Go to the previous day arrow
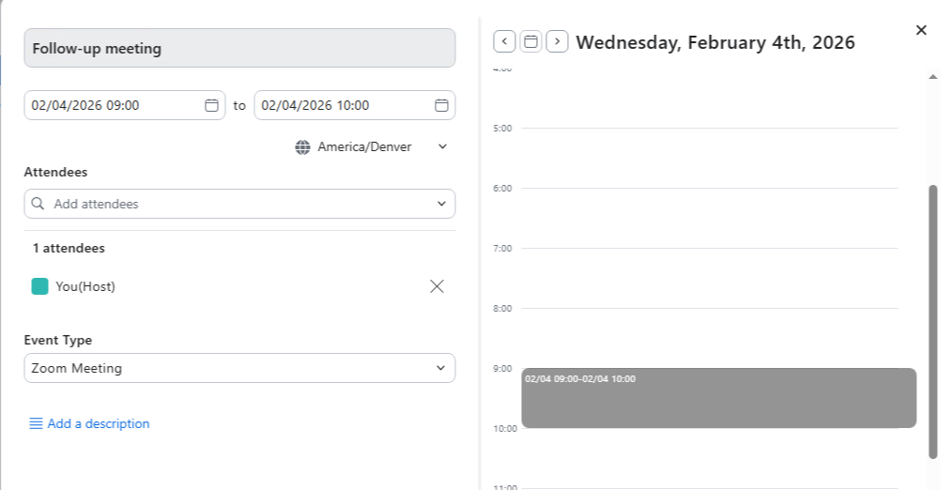 click(x=504, y=41)
